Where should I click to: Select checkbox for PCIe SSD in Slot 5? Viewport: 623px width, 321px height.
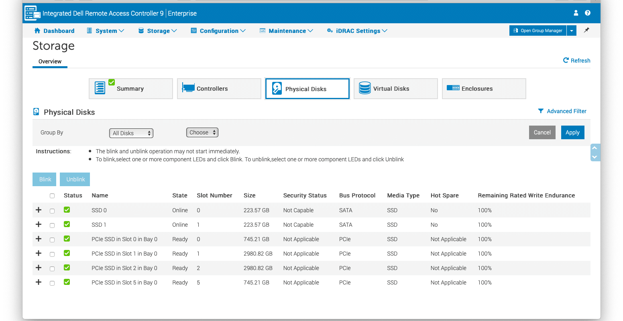[52, 283]
